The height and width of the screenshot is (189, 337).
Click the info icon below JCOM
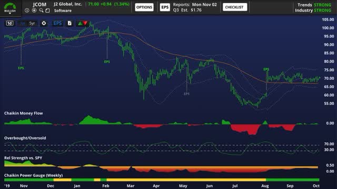click(x=27, y=10)
